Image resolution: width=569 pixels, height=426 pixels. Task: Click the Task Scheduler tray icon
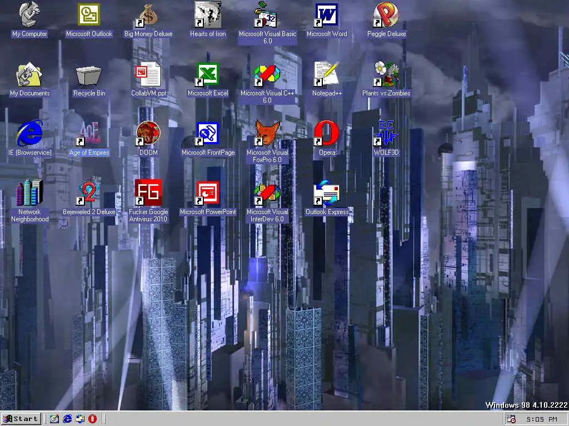coord(511,419)
